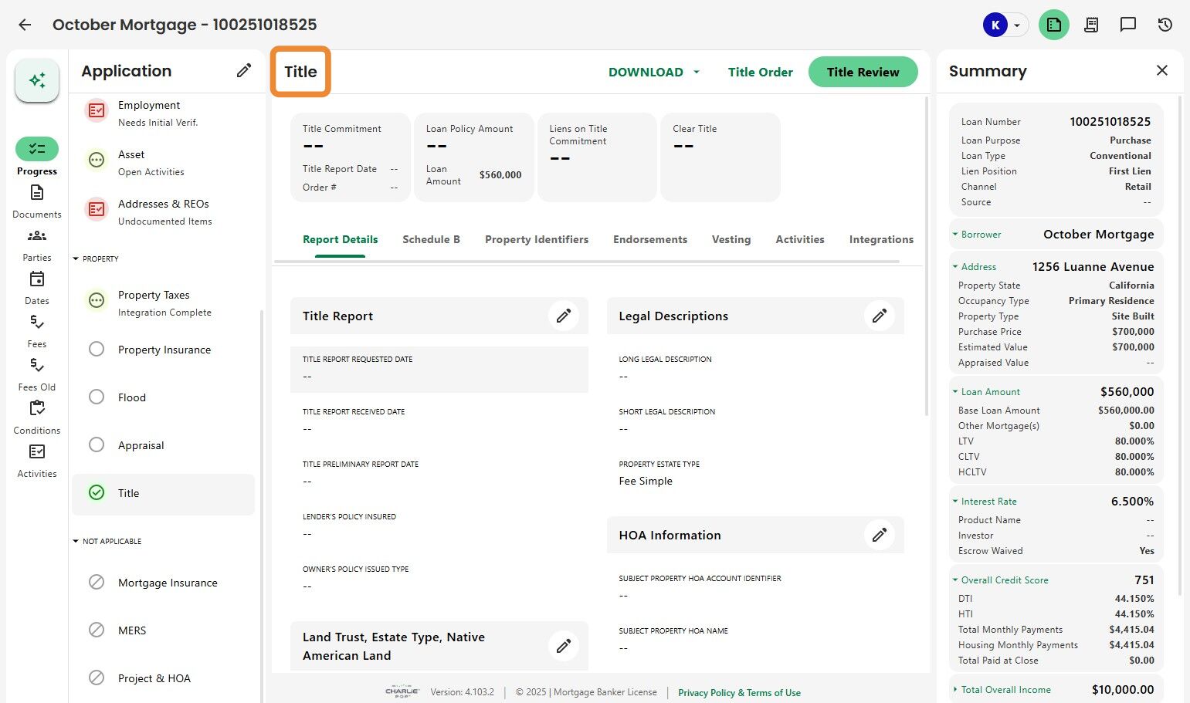Collapse the PROPERTY section in Application

[x=76, y=259]
